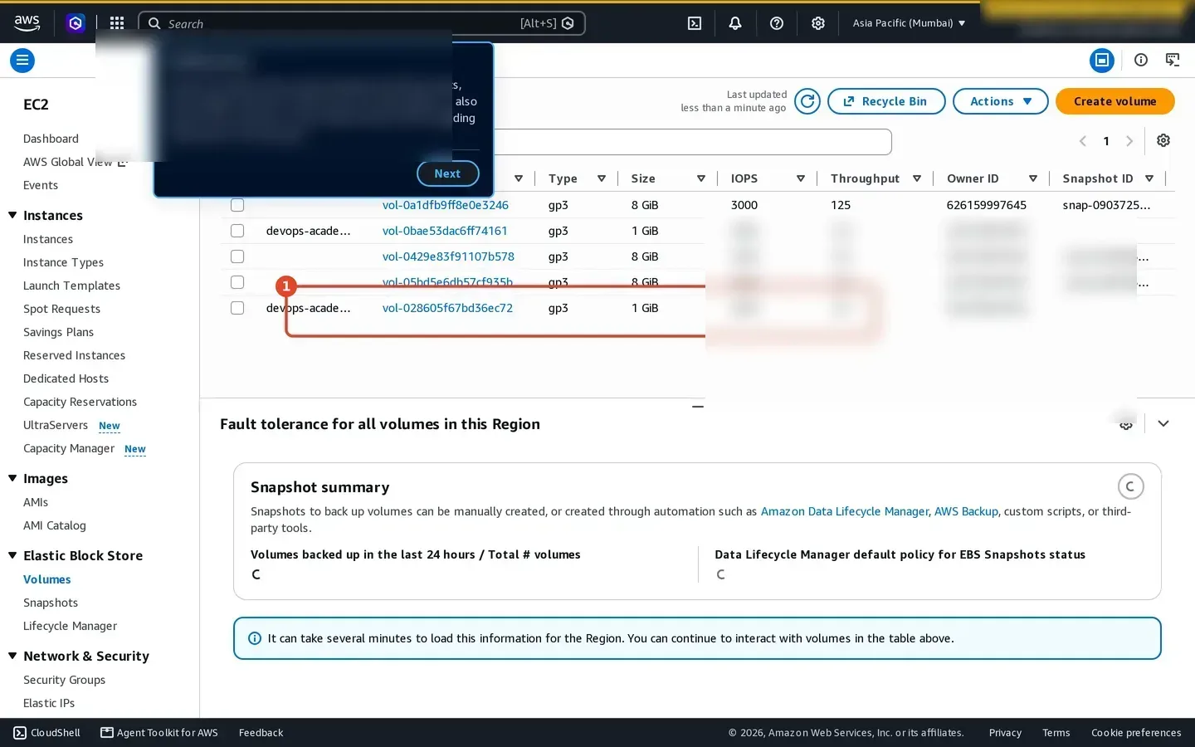Refresh the volumes list
Image resolution: width=1195 pixels, height=747 pixels.
click(x=807, y=101)
